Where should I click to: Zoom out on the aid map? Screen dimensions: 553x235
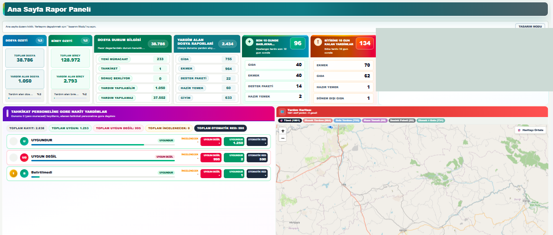283,138
